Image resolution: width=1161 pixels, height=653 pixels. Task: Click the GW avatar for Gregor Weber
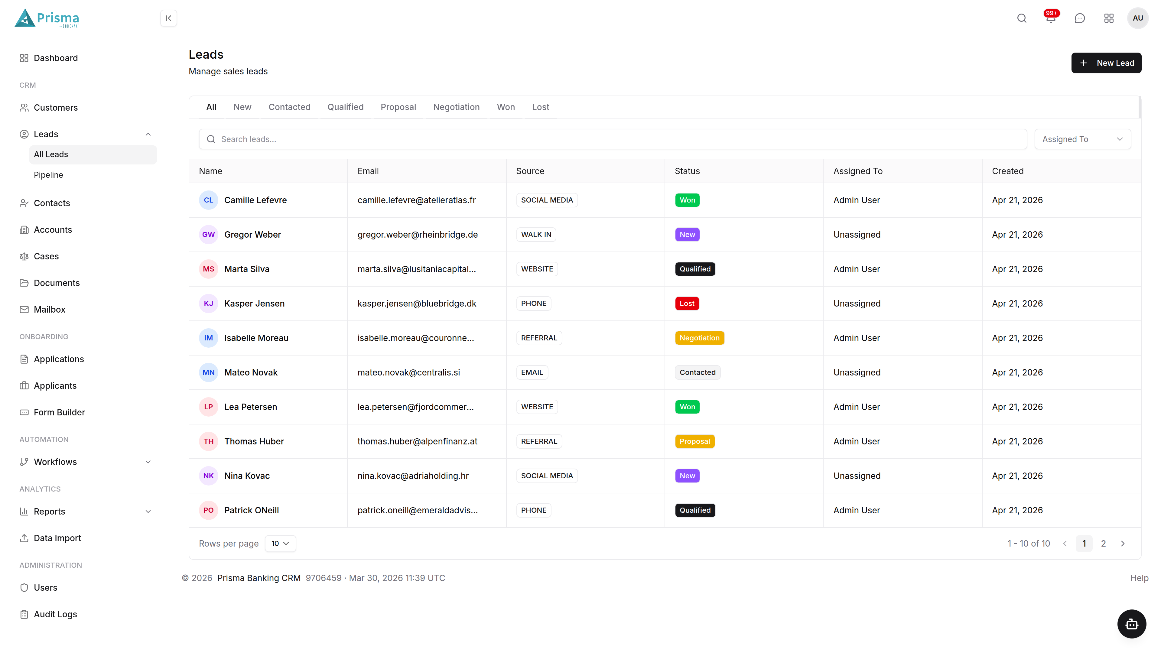(208, 235)
